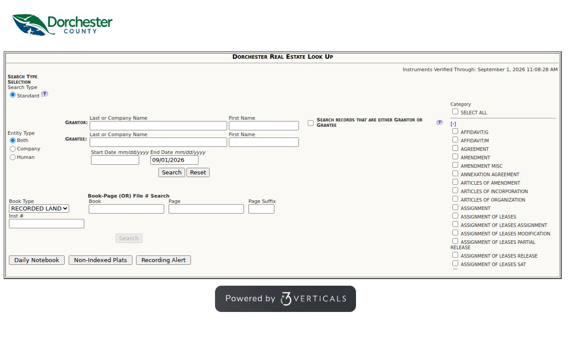Check ARTICLES OF AMENDMENT category
This screenshot has width=571, height=356.
(455, 182)
